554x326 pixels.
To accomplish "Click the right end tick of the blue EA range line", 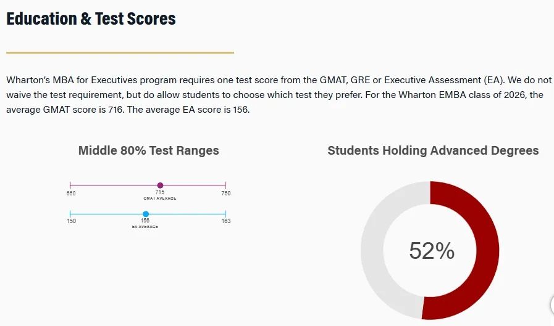I will tap(225, 214).
